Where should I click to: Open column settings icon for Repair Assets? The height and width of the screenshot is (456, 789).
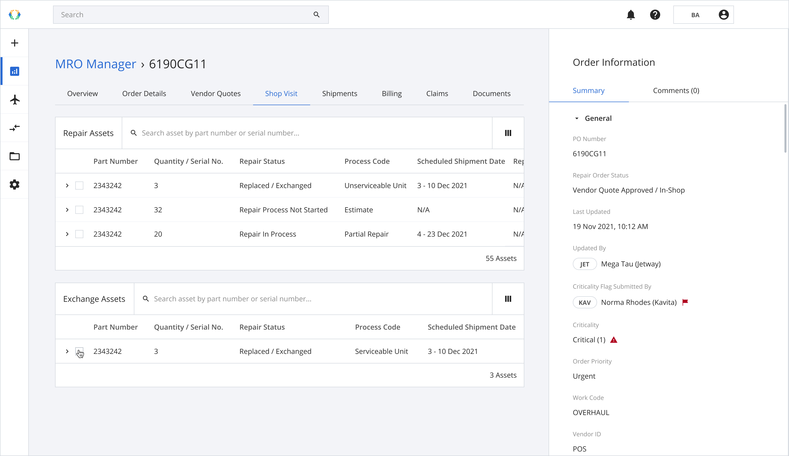[x=508, y=133]
